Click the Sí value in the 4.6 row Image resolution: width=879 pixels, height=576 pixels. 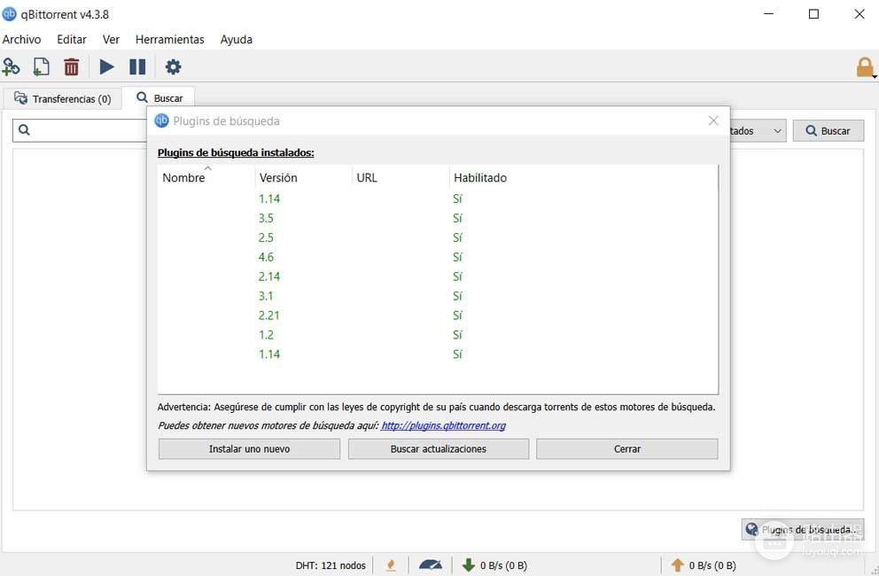point(457,257)
